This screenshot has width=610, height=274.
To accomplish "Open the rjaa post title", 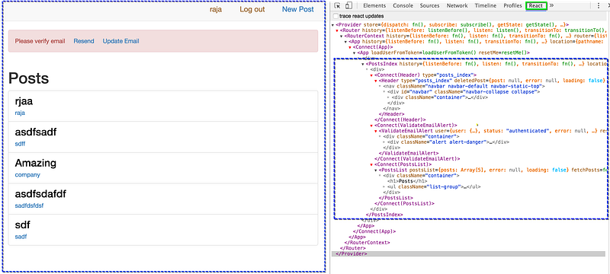I will click(x=24, y=102).
